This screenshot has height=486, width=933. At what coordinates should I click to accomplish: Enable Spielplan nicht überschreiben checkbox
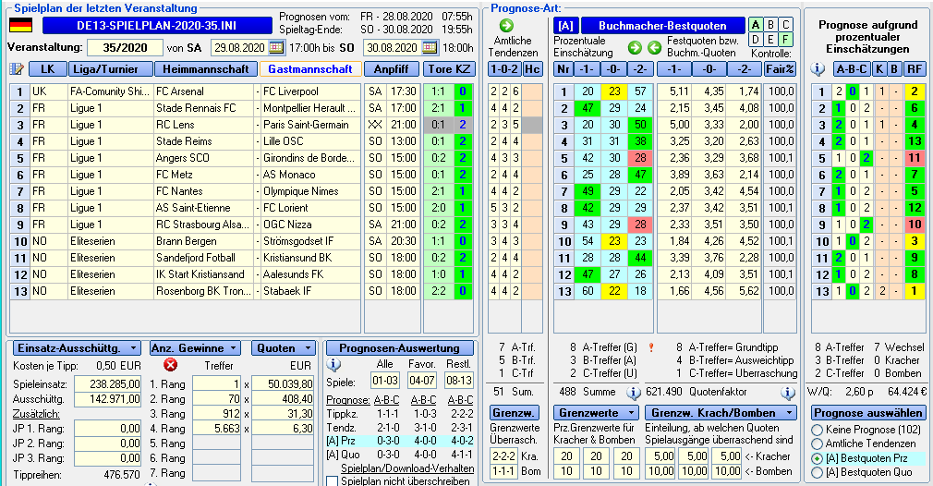(x=333, y=481)
